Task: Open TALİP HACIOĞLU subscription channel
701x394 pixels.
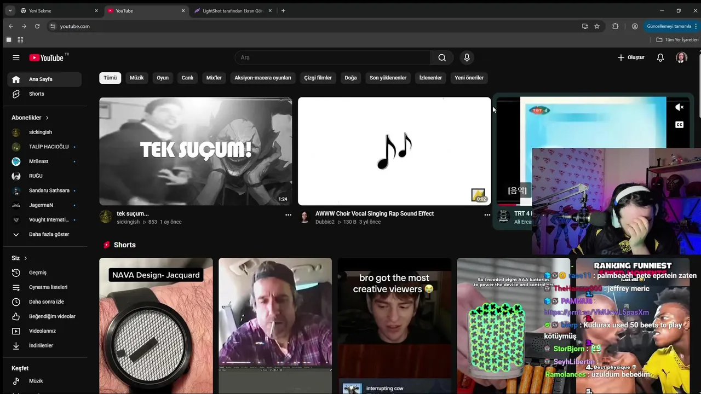Action: tap(44, 147)
